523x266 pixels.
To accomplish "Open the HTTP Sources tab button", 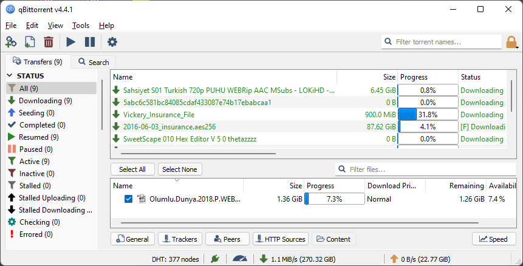I will coord(281,239).
